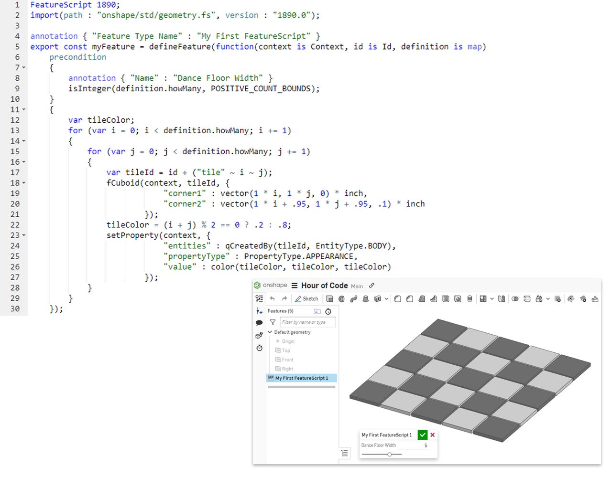Open the filter funnel in Features panel
The width and height of the screenshot is (612, 477).
(273, 322)
